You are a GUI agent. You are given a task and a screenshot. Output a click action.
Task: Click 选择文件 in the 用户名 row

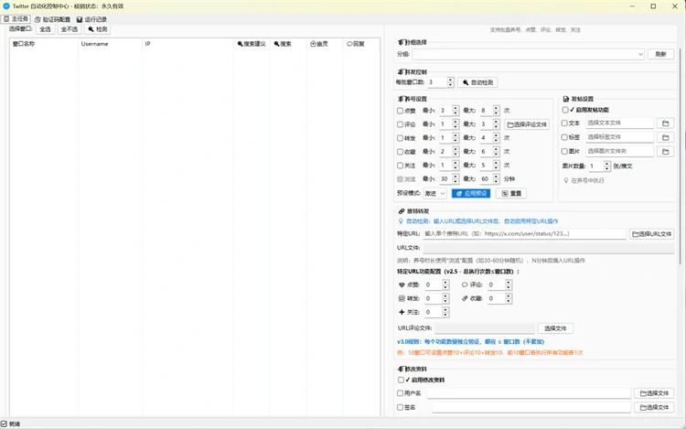click(x=654, y=393)
